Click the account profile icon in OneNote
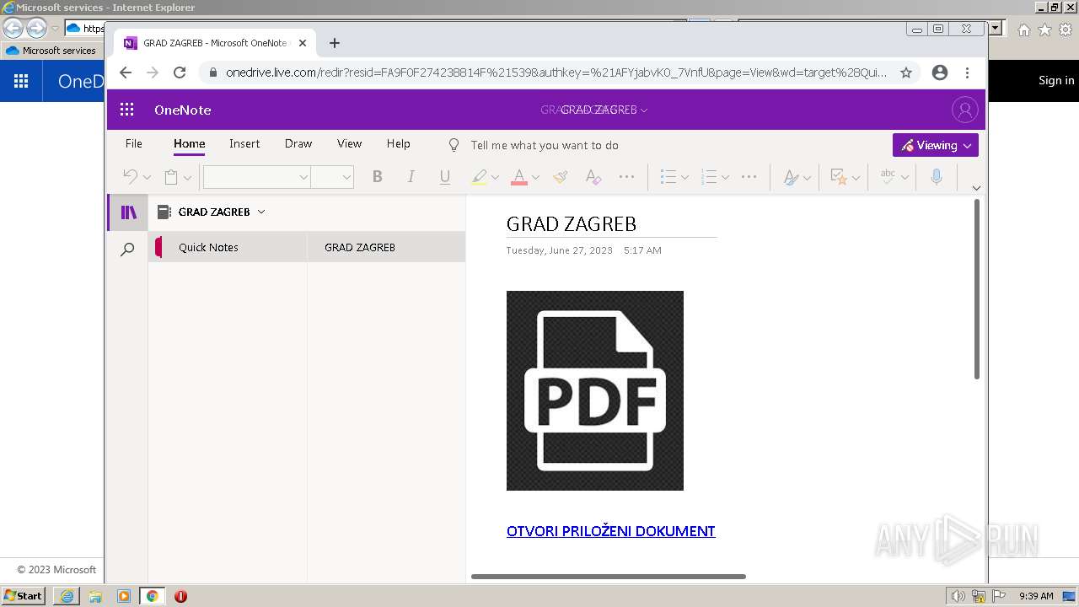The image size is (1079, 607). (964, 110)
